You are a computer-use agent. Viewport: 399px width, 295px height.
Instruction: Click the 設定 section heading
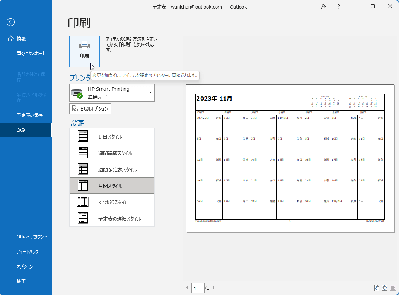[x=77, y=123]
